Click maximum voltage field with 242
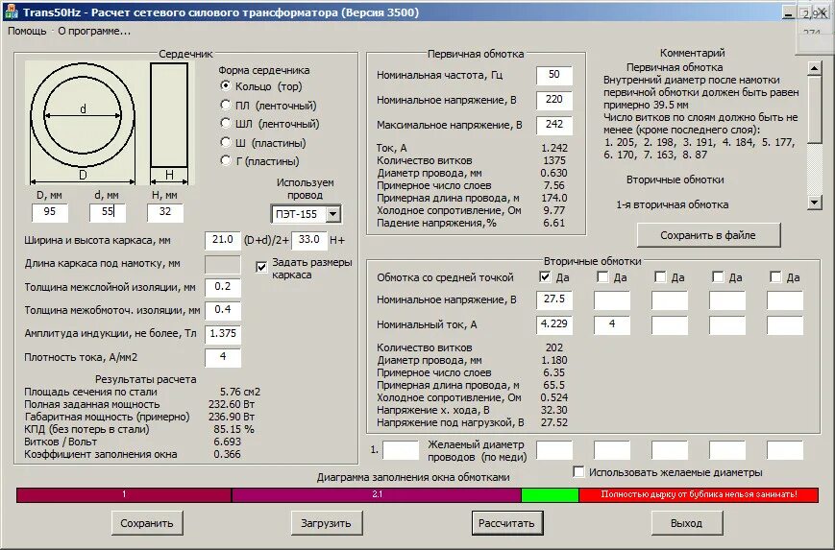This screenshot has height=550, width=835. [x=554, y=125]
